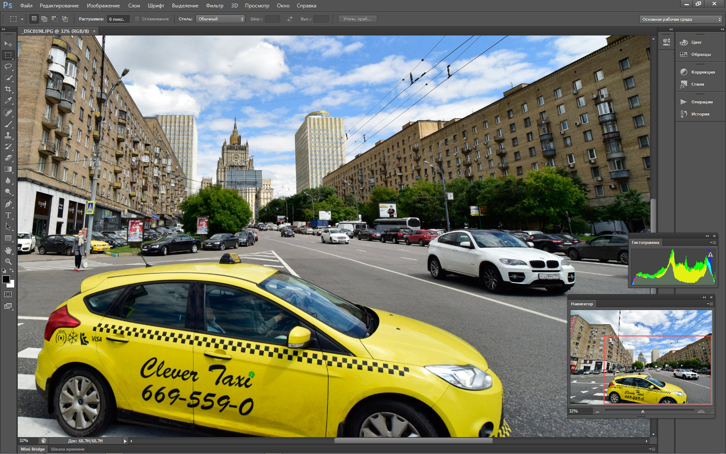
Task: Switch to the Шкала времени tab
Action: 68,449
